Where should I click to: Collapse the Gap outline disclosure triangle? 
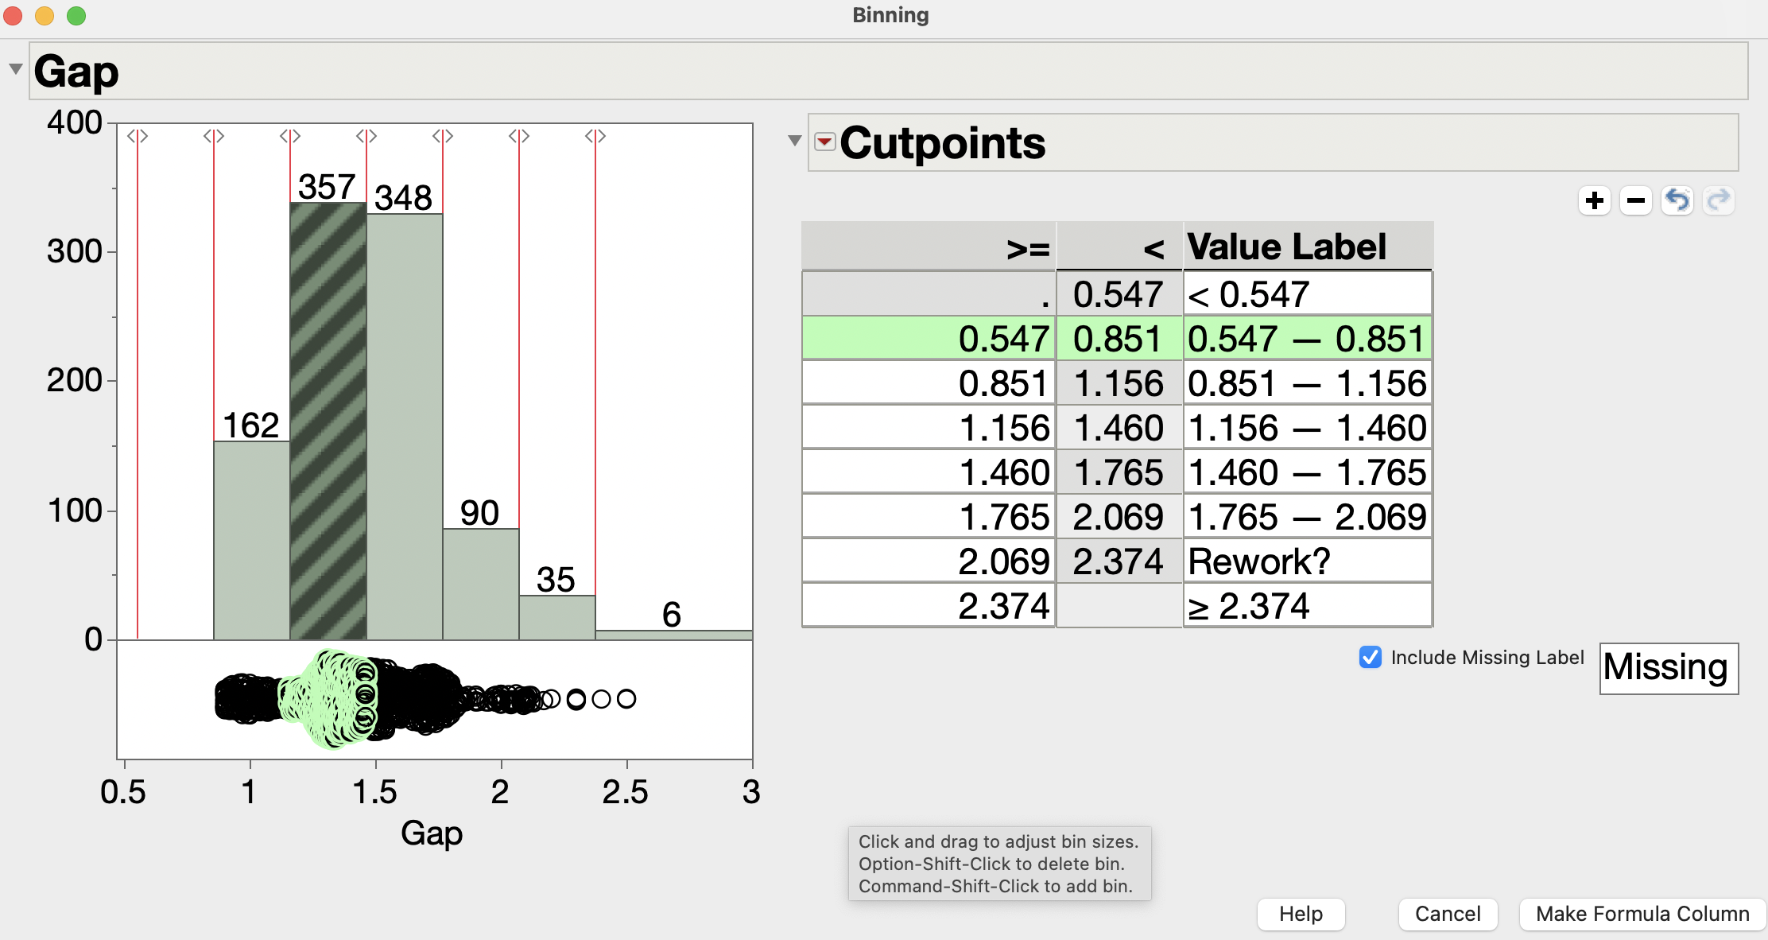pyautogui.click(x=15, y=69)
